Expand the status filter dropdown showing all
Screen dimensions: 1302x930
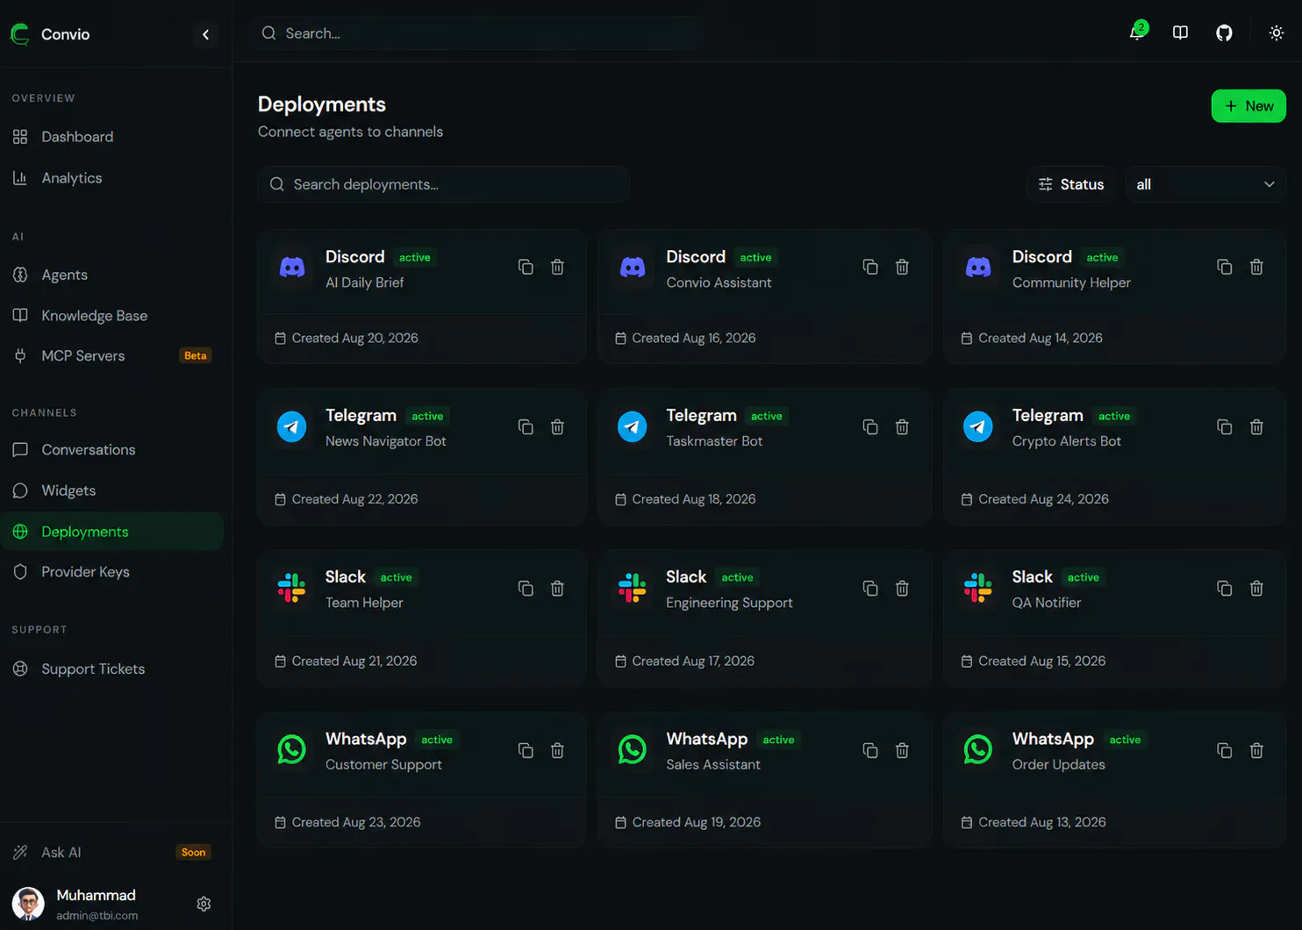1205,184
